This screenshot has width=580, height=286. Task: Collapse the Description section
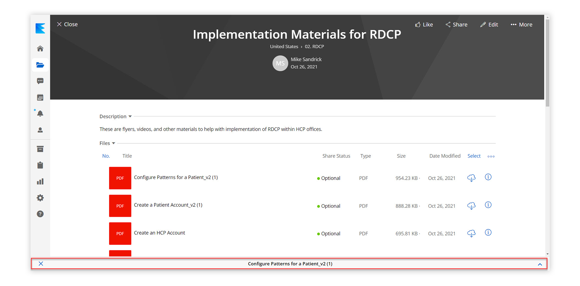tap(115, 116)
